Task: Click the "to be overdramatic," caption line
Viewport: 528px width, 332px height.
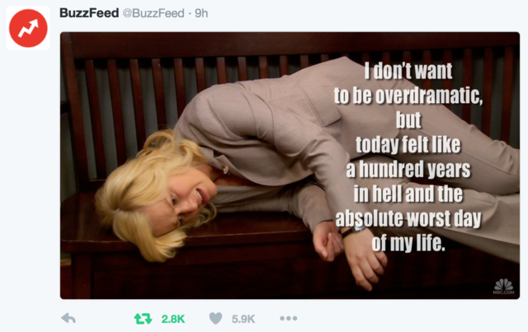Action: tap(408, 96)
